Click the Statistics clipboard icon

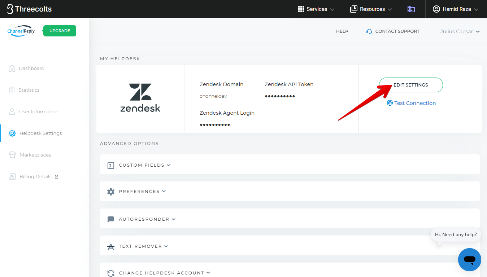click(x=12, y=90)
